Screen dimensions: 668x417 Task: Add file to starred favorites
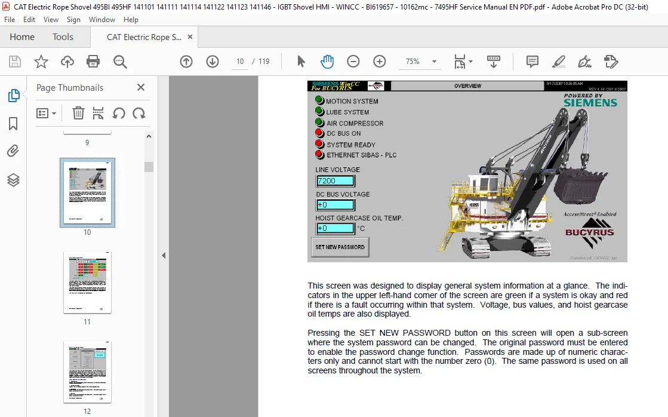(x=41, y=62)
